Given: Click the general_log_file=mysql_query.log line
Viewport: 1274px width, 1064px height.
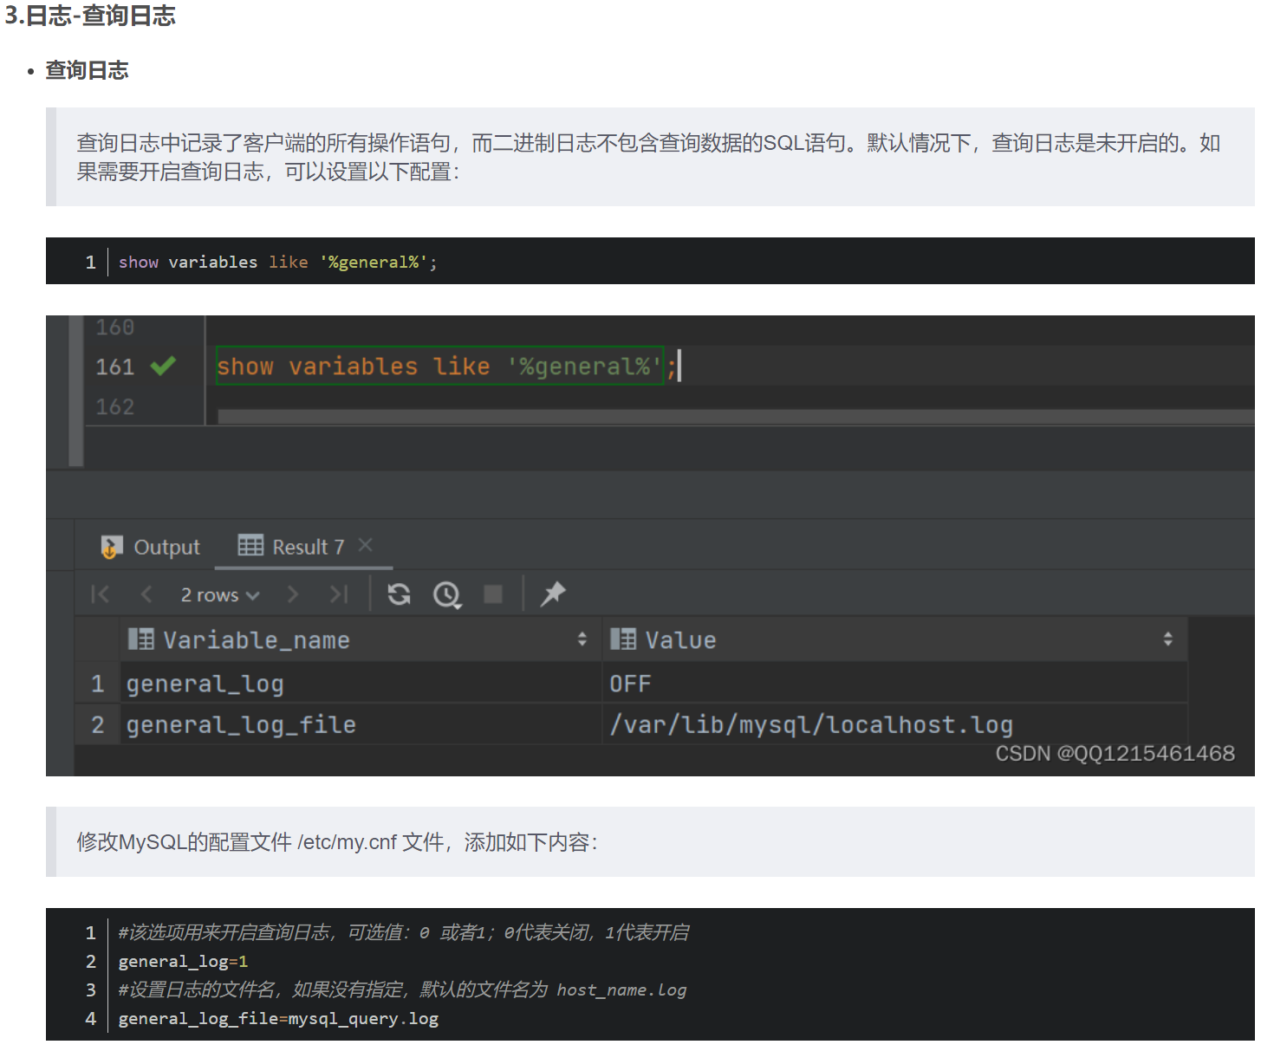Looking at the screenshot, I should click(278, 1018).
